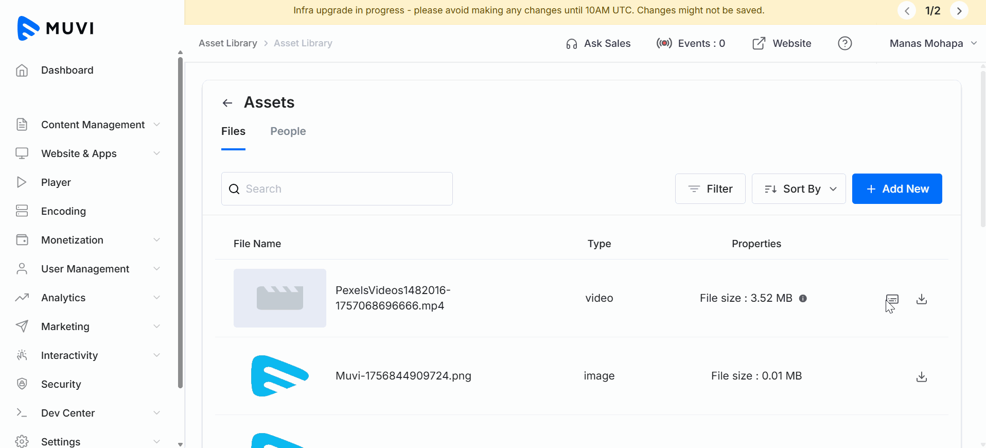Expand Interactivity chevron

157,355
